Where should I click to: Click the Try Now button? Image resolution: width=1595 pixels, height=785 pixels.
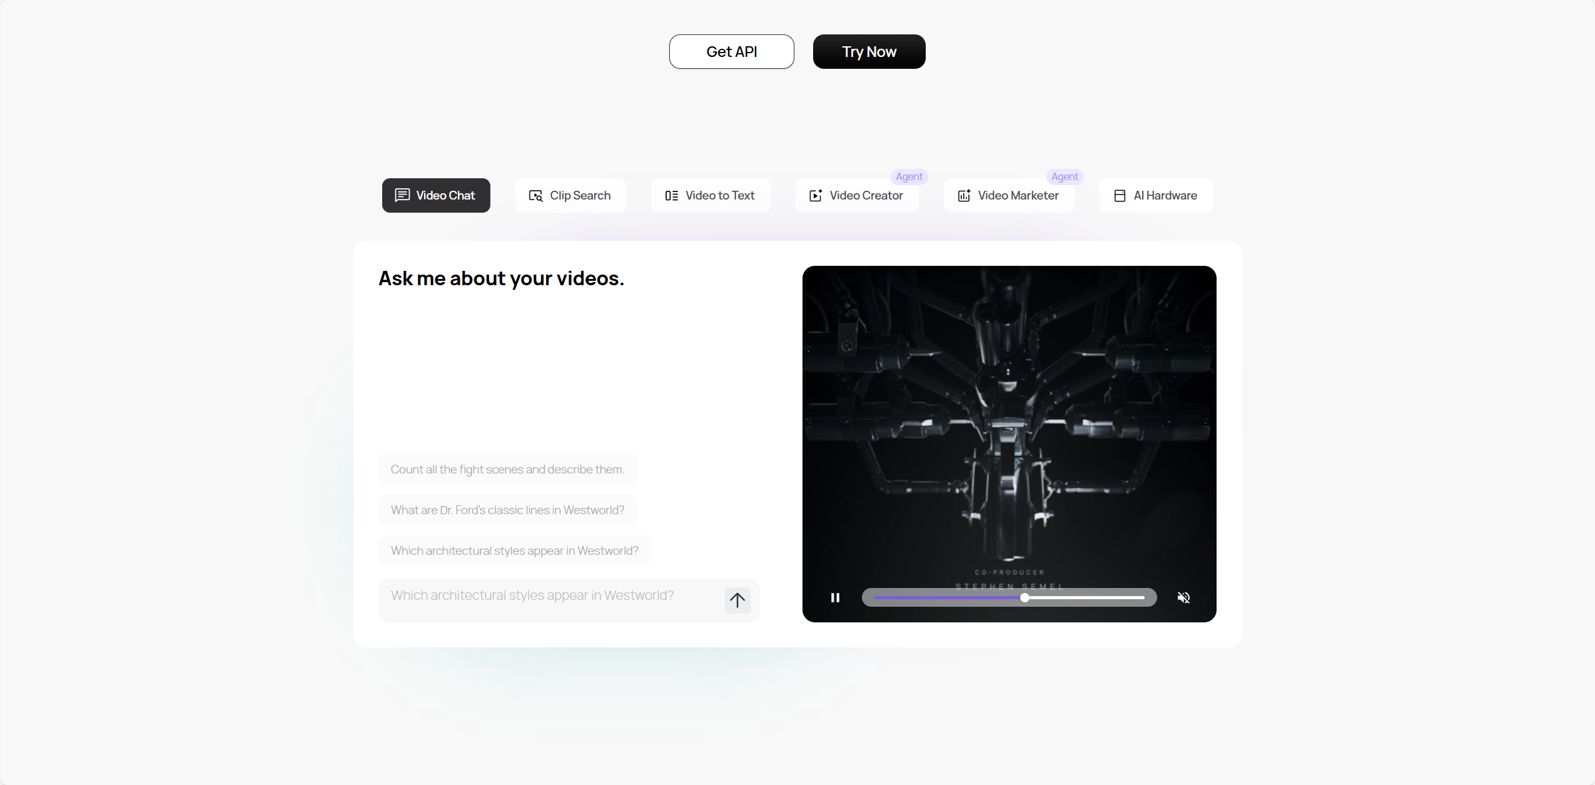869,51
